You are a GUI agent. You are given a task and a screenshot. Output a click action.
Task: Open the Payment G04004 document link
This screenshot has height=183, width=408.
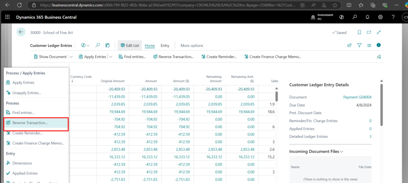pyautogui.click(x=357, y=97)
